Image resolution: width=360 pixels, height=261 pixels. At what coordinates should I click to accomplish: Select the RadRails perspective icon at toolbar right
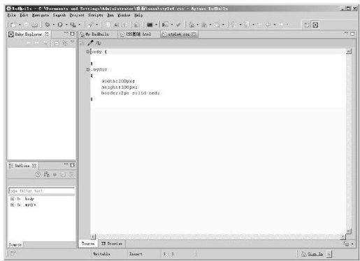point(315,25)
